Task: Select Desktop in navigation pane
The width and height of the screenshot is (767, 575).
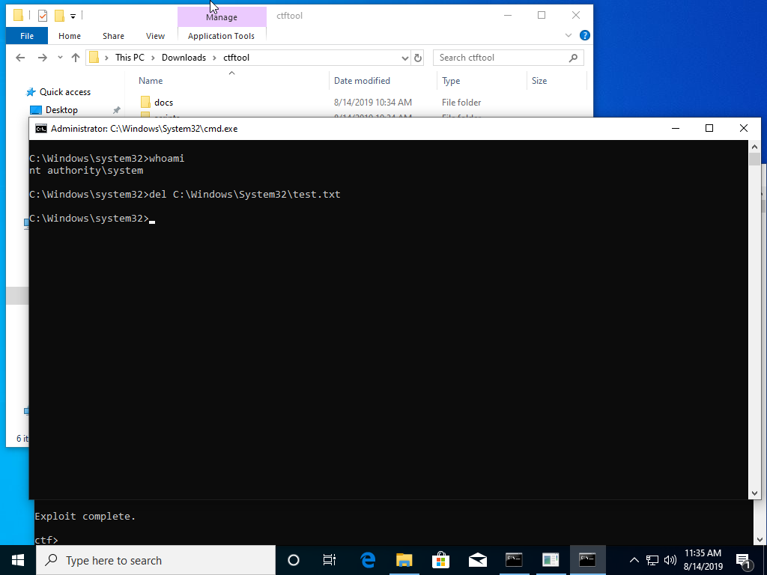Action: [61, 110]
